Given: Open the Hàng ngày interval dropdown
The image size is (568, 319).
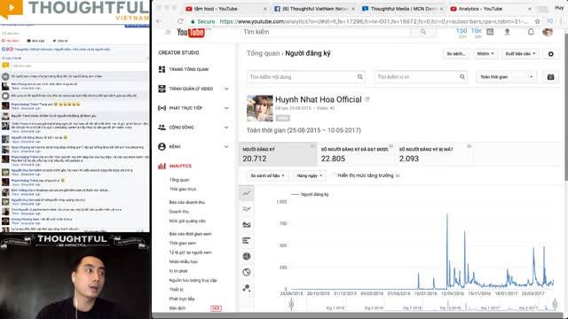Looking at the screenshot, I should 309,175.
